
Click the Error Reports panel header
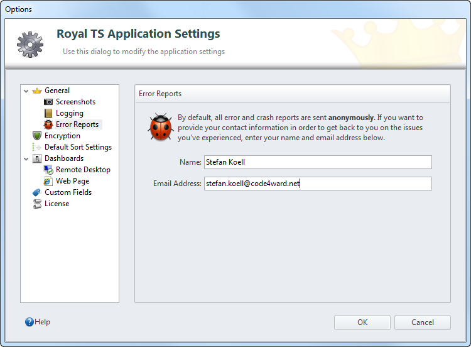[292, 94]
